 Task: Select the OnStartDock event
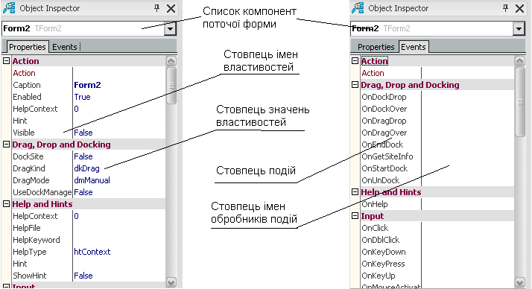(384, 168)
